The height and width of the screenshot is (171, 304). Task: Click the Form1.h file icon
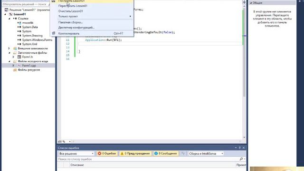pos(19,57)
